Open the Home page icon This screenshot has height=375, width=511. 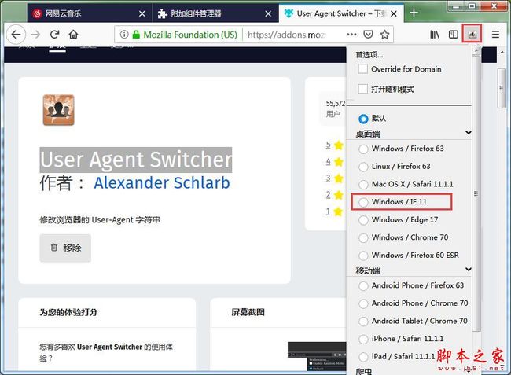74,35
